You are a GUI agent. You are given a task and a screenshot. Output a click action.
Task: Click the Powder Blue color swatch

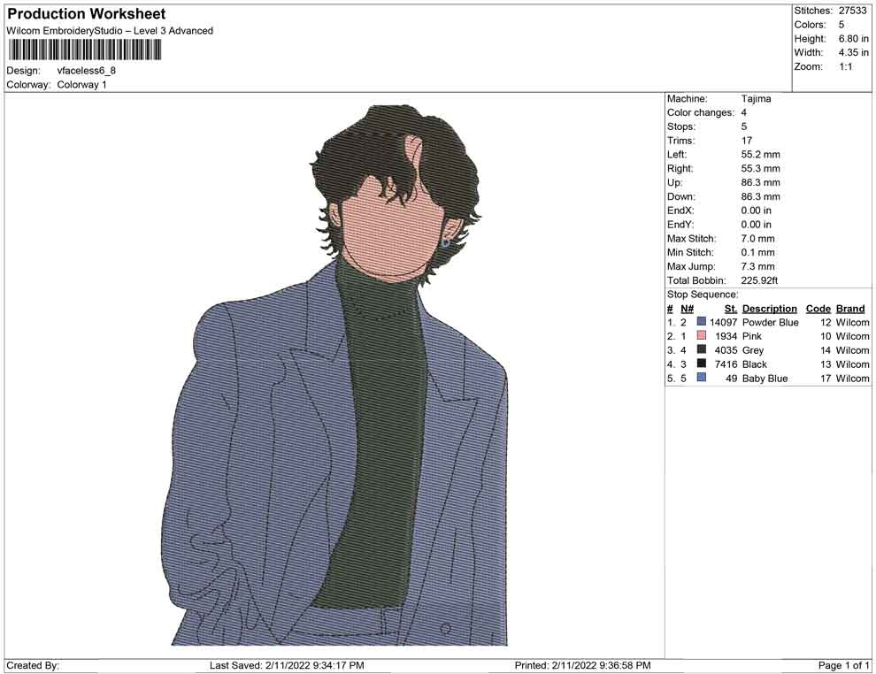coord(701,322)
